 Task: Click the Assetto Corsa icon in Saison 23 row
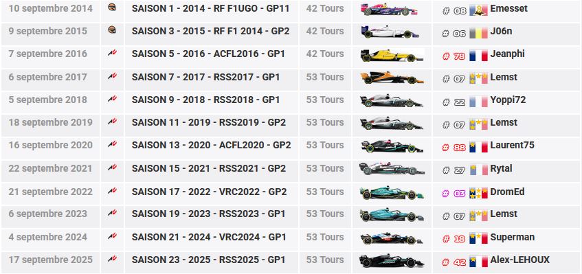click(112, 259)
